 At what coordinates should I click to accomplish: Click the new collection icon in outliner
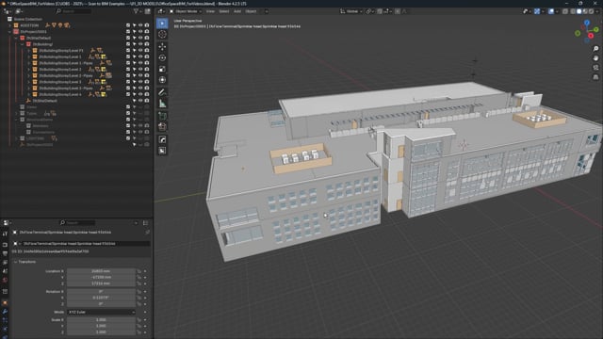click(147, 11)
